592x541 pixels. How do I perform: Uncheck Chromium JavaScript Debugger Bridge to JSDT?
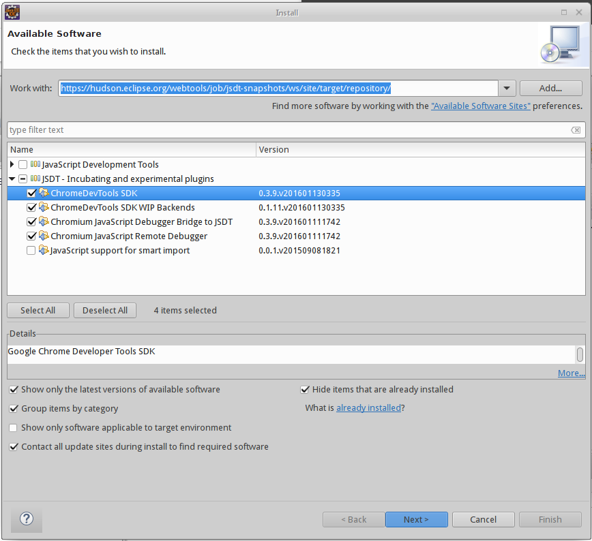click(x=31, y=222)
